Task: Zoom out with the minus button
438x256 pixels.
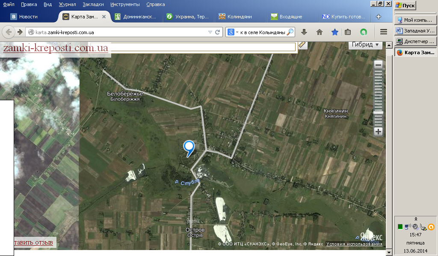Action: (378, 65)
